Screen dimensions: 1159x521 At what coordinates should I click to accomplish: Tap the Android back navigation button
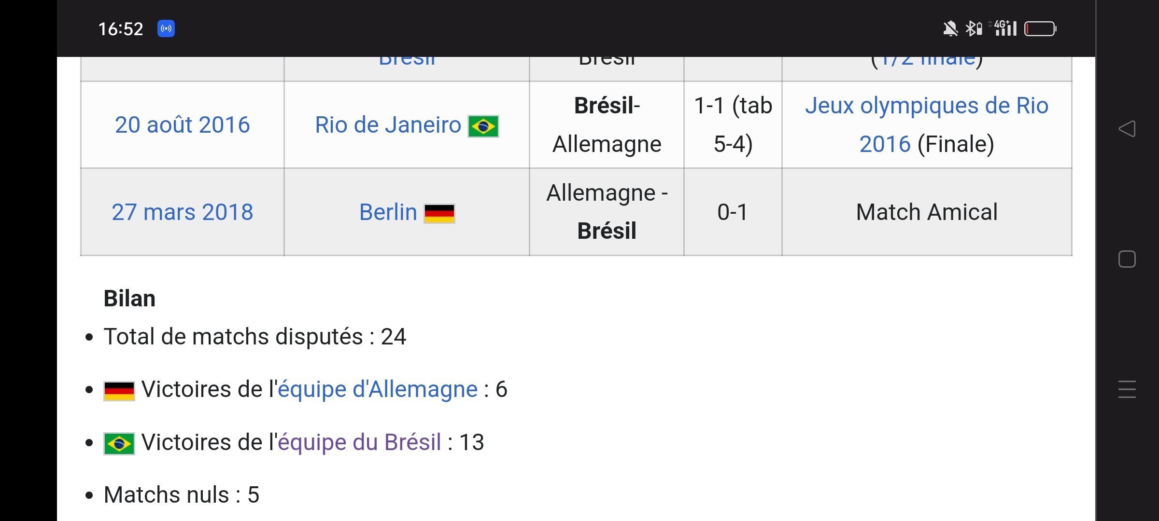tap(1127, 129)
